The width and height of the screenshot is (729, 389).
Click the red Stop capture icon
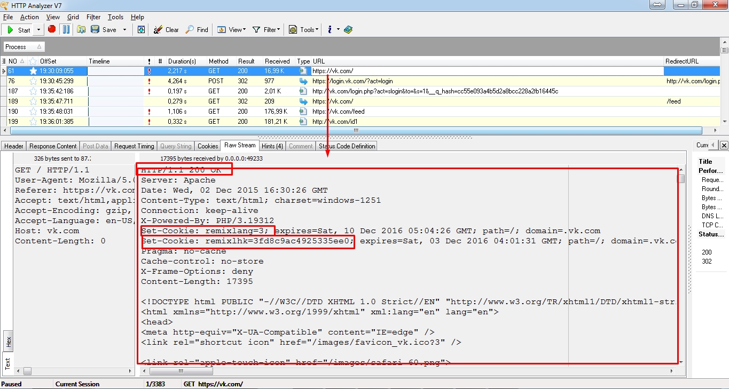click(52, 29)
